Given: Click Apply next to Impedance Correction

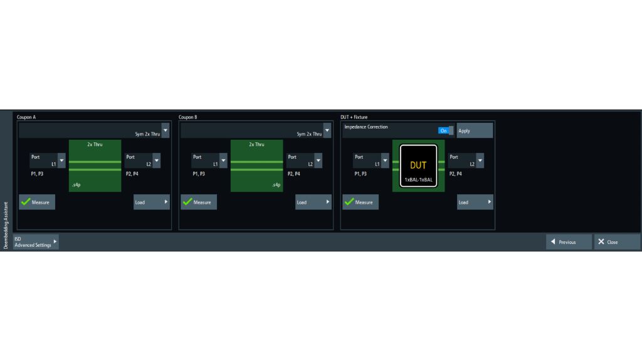Looking at the screenshot, I should [474, 130].
